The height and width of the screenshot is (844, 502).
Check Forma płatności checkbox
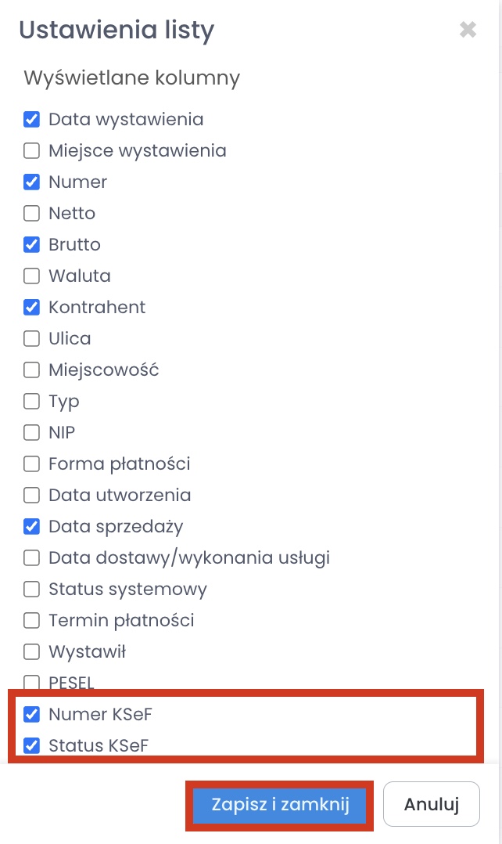(32, 464)
